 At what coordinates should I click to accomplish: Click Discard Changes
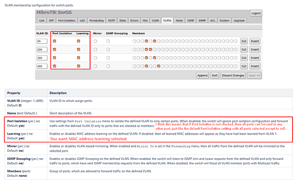(233, 75)
